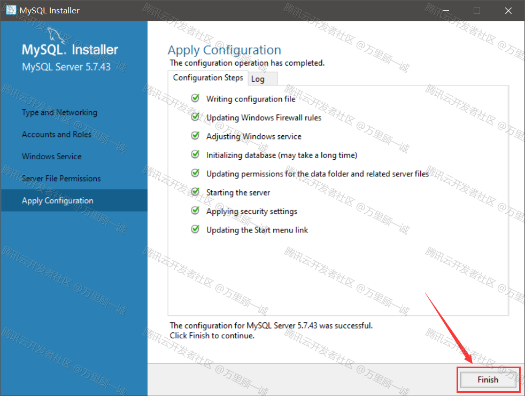Click the 'Updating Windows Firewall rules' step text
Screen dimensions: 525x396
[264, 118]
